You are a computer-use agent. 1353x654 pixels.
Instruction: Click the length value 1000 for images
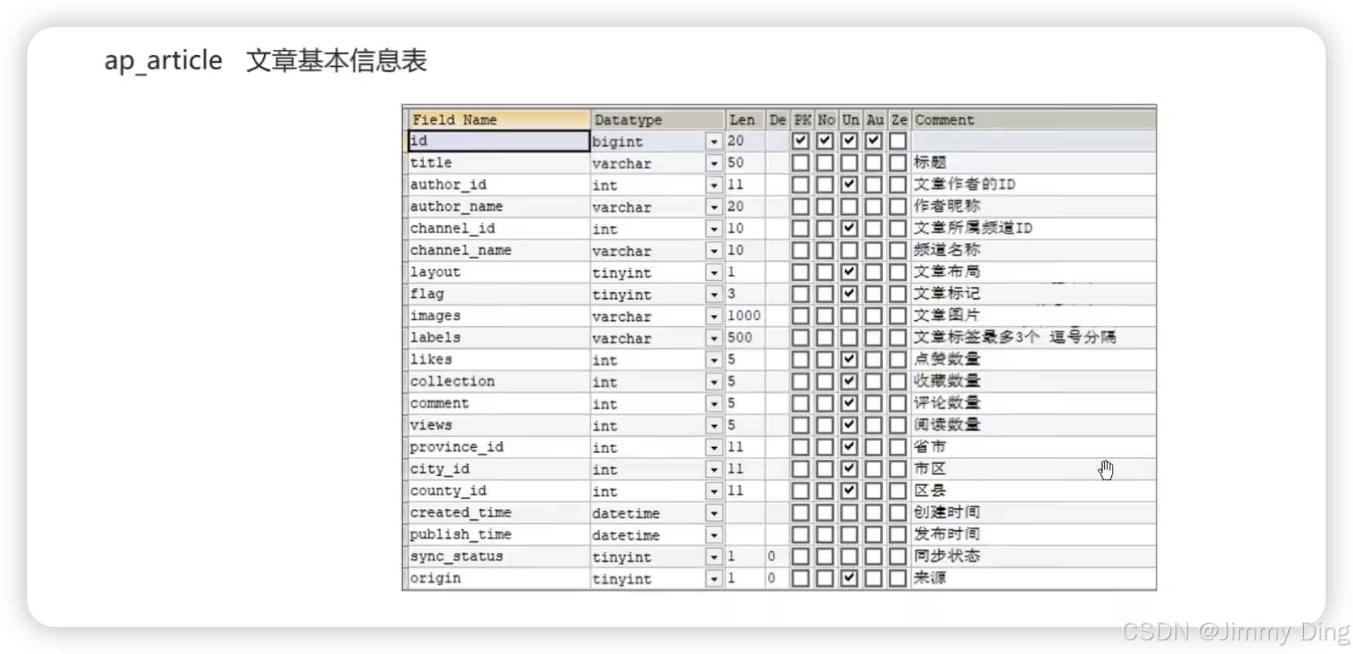[744, 316]
